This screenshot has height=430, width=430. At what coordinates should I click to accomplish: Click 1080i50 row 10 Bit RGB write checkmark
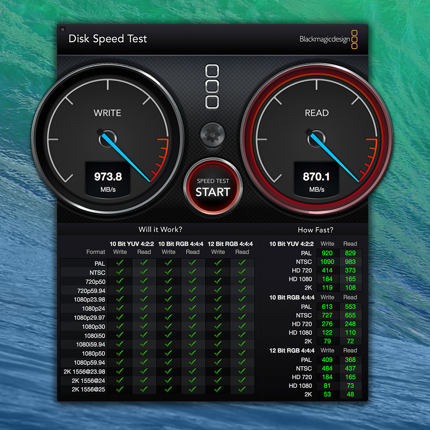click(169, 335)
